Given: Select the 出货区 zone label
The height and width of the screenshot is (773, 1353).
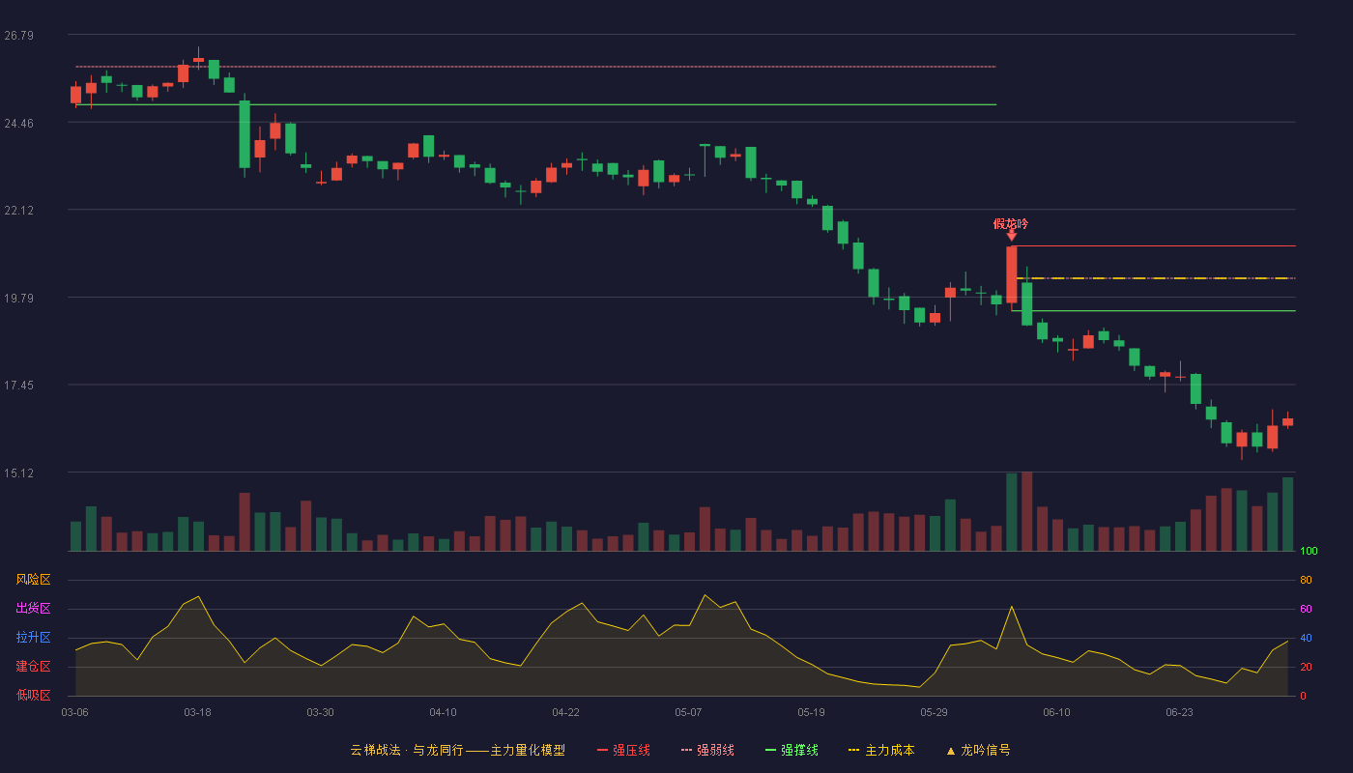Looking at the screenshot, I should click(x=33, y=609).
